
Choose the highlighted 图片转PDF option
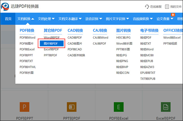coord(52,43)
